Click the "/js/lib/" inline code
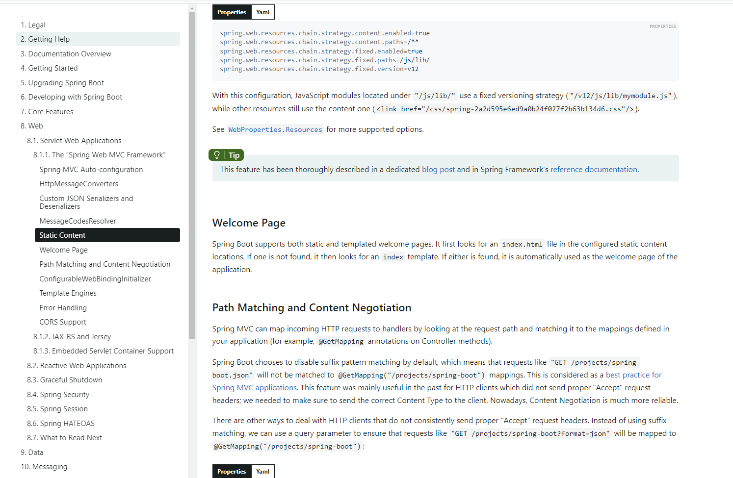The height and width of the screenshot is (478, 733). 435,96
